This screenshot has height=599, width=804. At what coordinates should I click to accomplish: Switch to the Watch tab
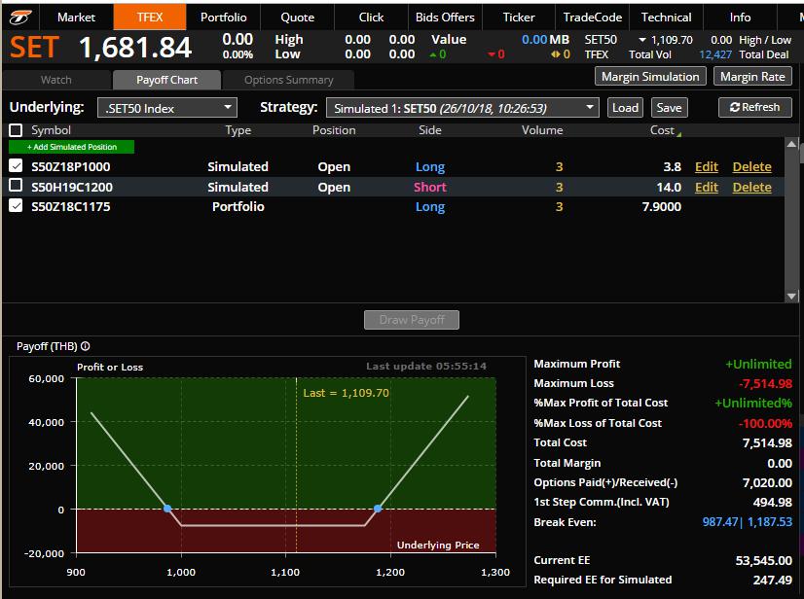56,80
